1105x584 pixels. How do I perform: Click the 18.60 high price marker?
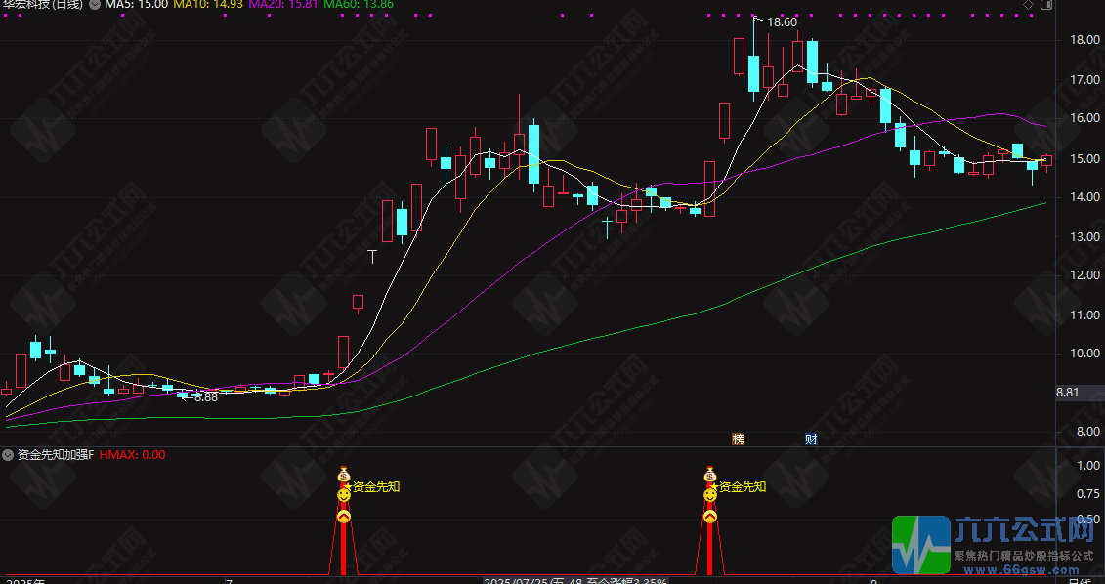(782, 21)
